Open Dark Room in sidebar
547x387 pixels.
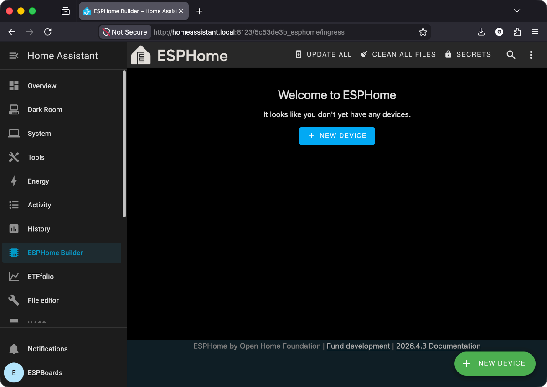62,109
